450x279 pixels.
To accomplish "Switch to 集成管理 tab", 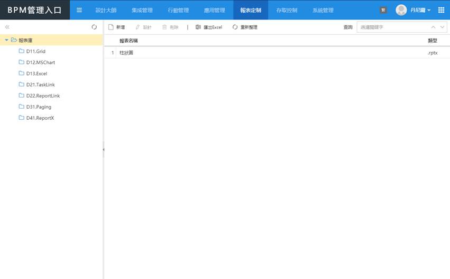I will click(x=142, y=11).
